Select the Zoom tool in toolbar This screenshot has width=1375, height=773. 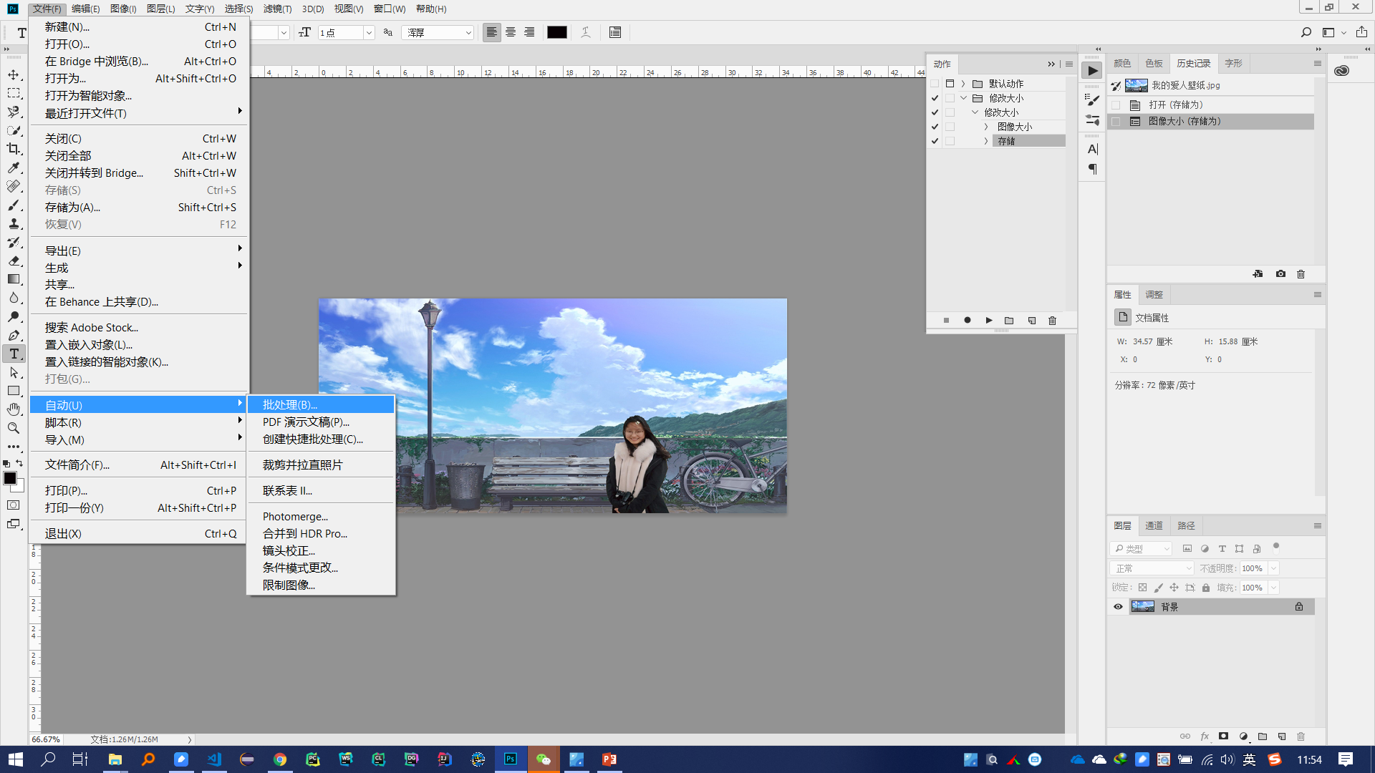[x=14, y=428]
